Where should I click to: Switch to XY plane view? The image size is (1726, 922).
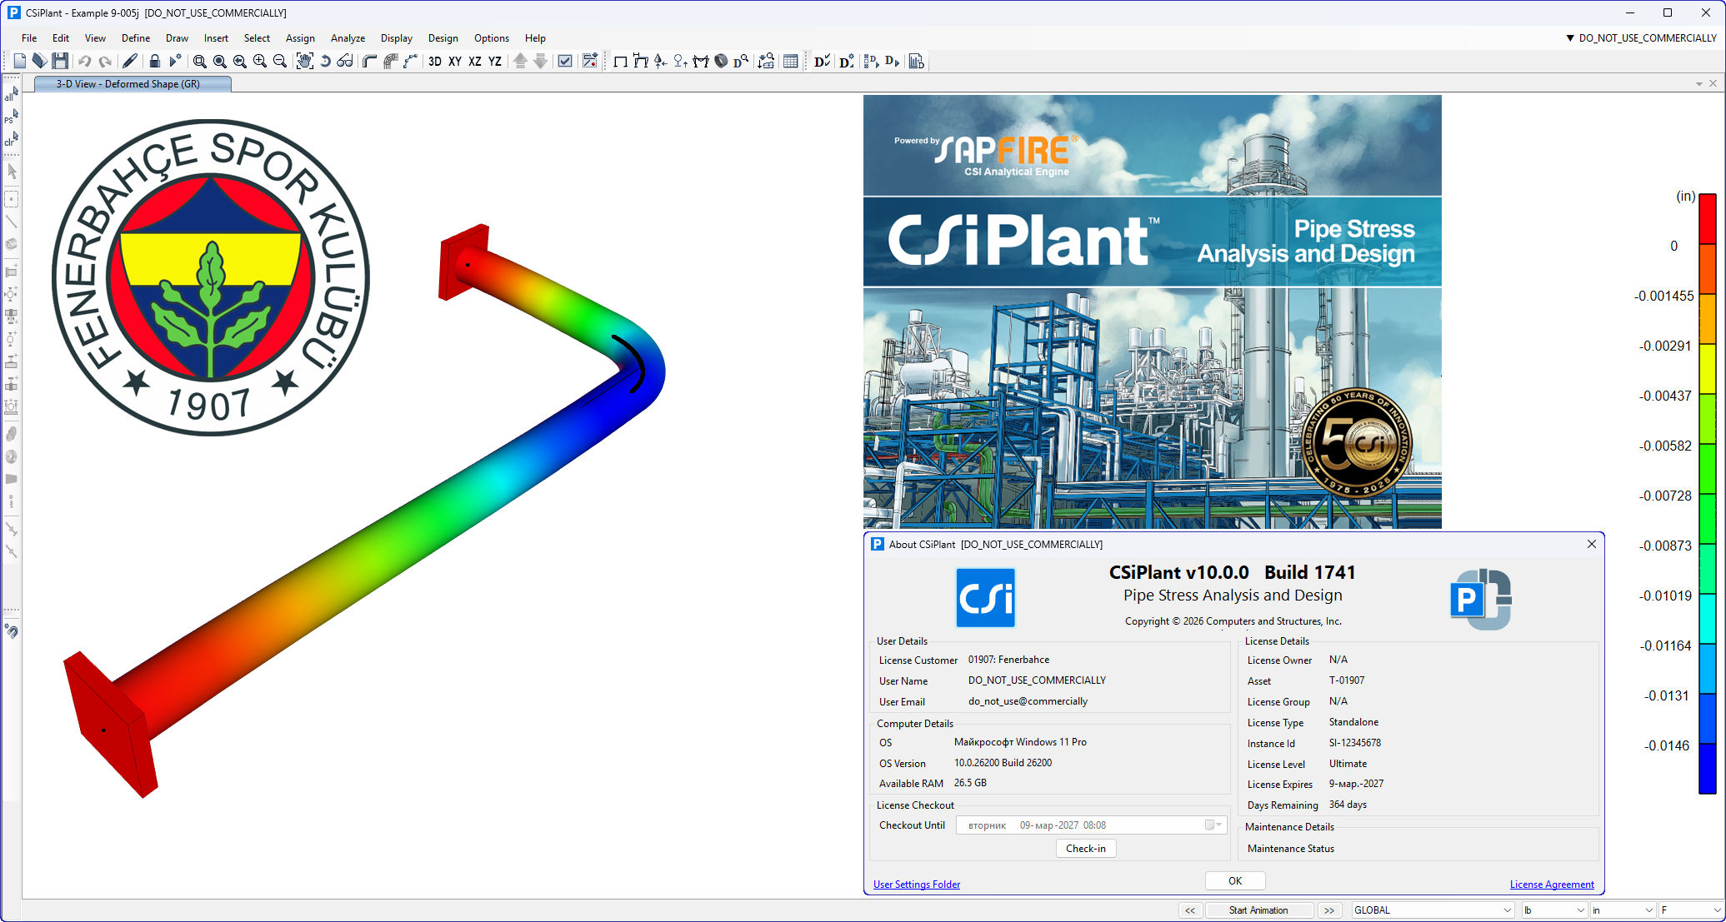click(x=455, y=61)
